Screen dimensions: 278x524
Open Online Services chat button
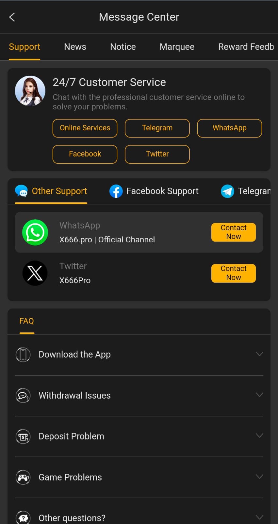(85, 128)
